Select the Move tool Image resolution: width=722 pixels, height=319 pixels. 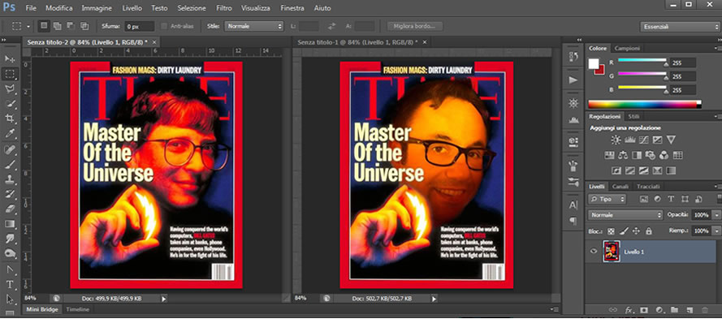(x=10, y=59)
